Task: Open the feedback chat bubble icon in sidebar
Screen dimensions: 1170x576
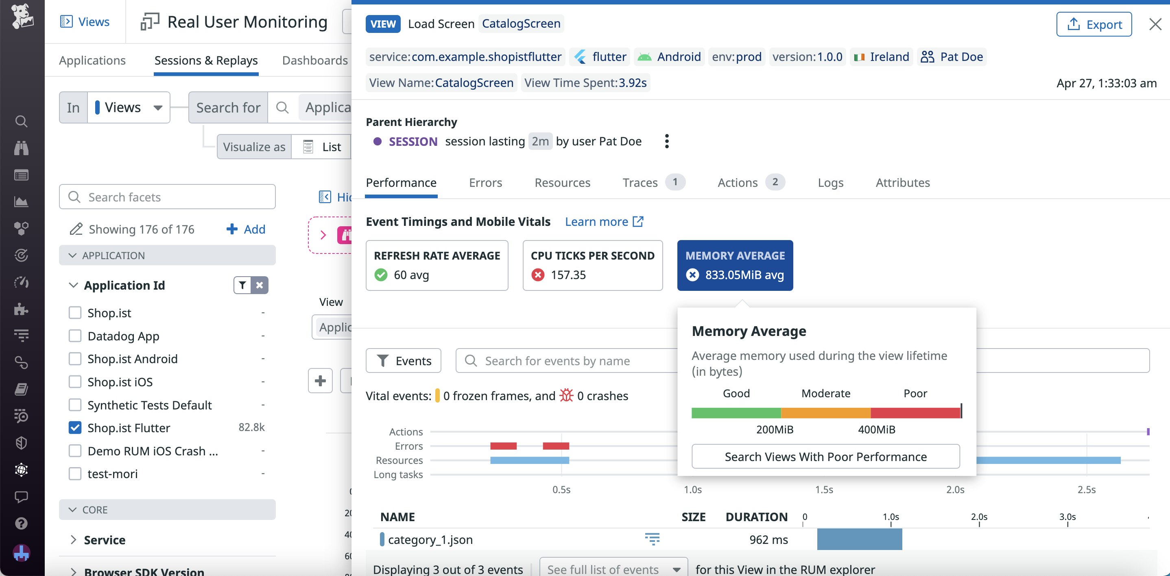Action: point(21,497)
